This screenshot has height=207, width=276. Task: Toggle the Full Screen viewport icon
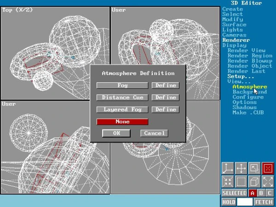pos(254,168)
